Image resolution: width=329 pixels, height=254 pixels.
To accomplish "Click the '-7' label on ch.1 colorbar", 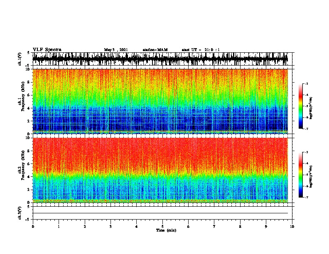I will [x=307, y=129].
